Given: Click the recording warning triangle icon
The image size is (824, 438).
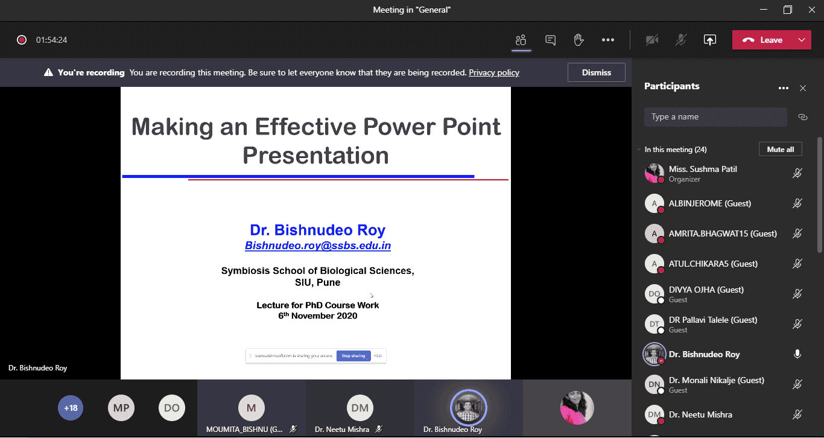Looking at the screenshot, I should click(x=48, y=72).
